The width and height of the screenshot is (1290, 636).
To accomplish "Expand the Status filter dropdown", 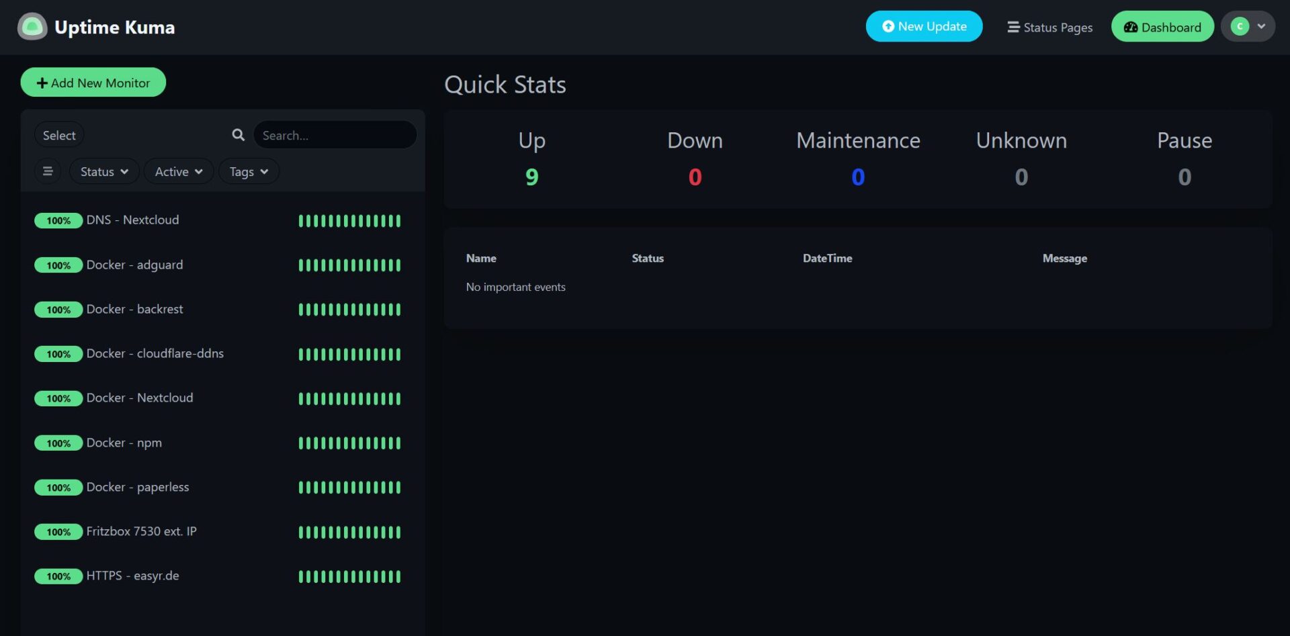I will [x=104, y=172].
